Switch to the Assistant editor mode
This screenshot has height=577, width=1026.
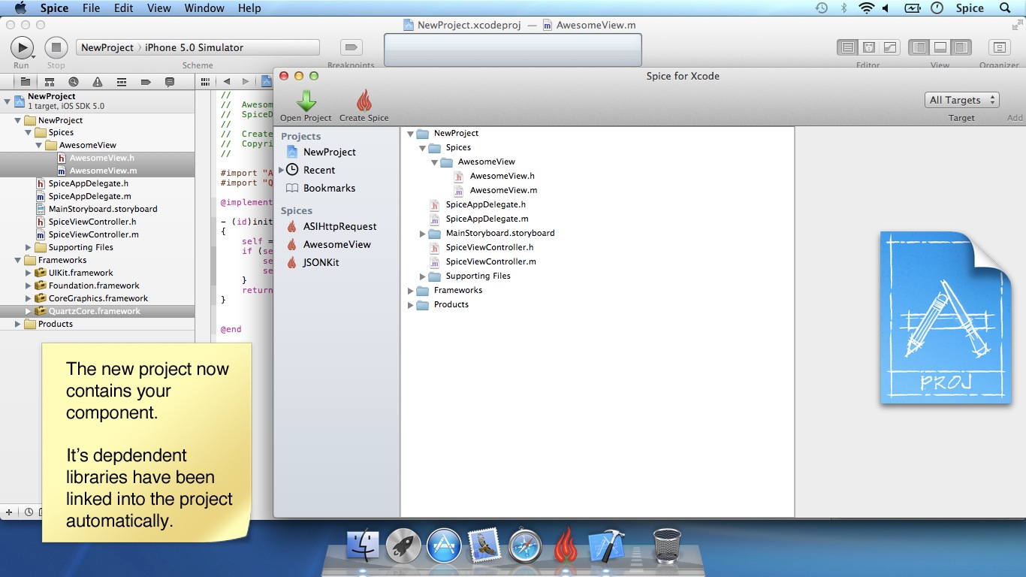(x=869, y=47)
